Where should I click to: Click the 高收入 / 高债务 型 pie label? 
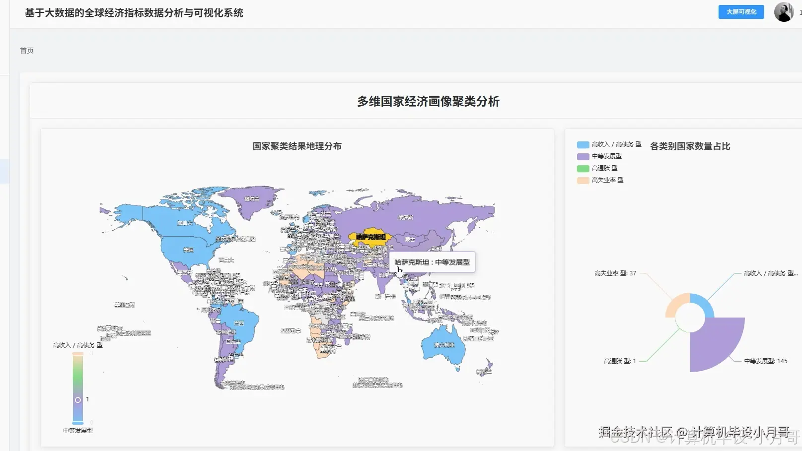click(x=771, y=273)
